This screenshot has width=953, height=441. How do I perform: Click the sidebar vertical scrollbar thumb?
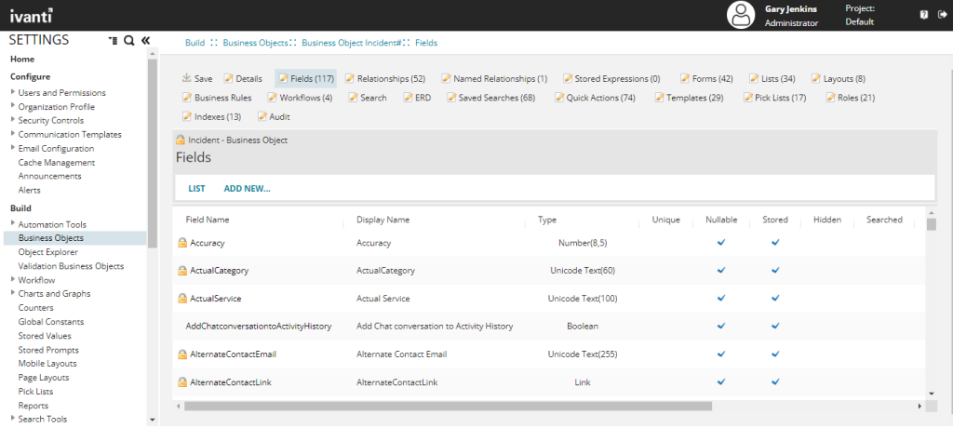[152, 154]
